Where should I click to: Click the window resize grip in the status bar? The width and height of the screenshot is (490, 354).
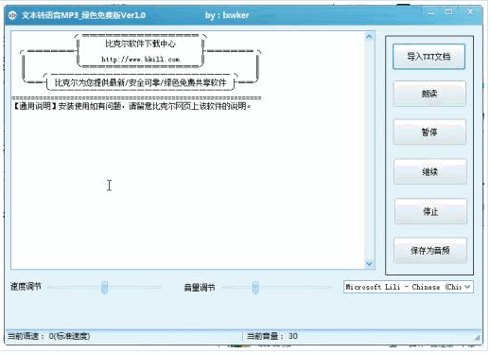pos(478,338)
